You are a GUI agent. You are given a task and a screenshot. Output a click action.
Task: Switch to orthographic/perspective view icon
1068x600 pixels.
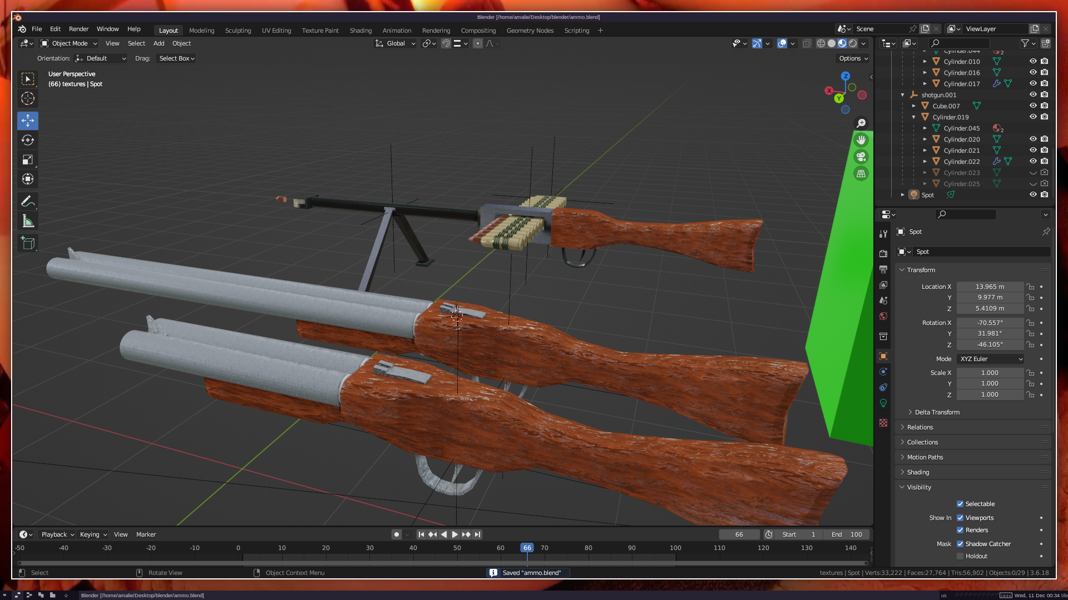(861, 174)
